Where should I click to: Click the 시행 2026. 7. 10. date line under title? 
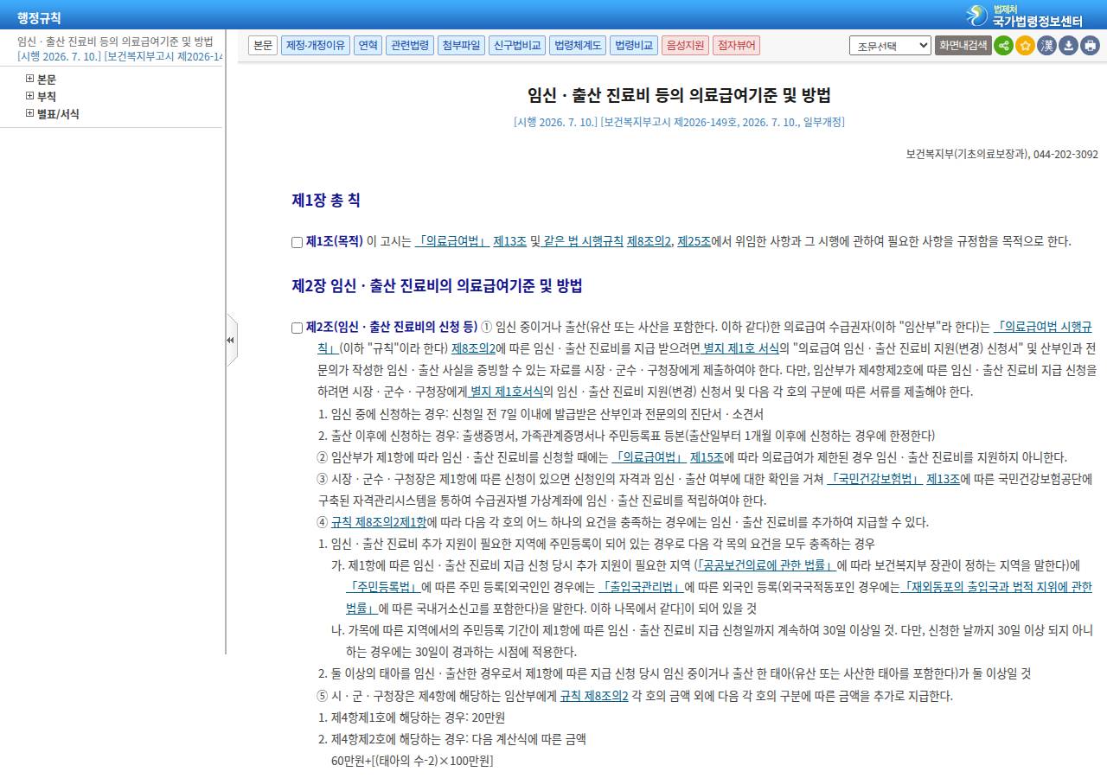click(679, 122)
